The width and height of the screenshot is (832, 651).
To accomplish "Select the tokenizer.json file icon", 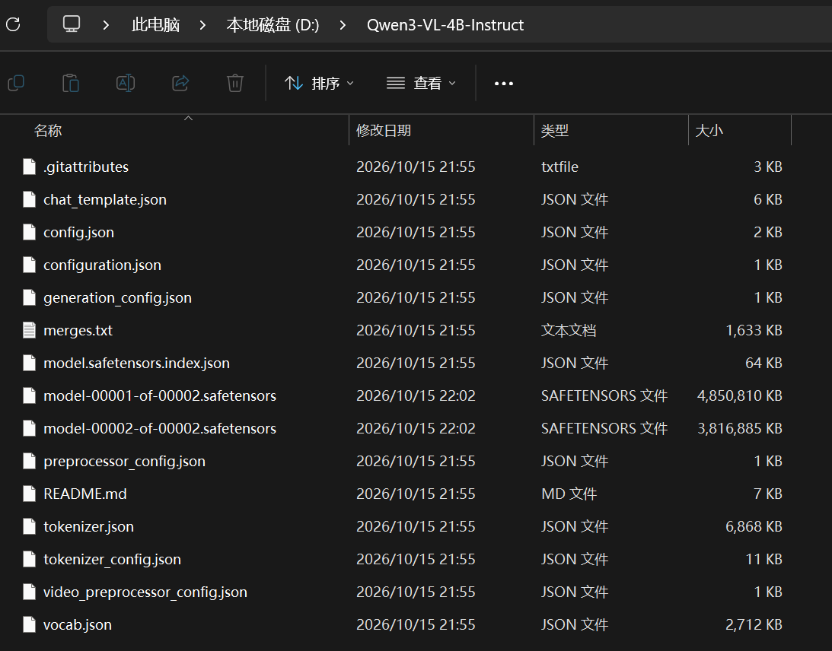I will click(29, 526).
